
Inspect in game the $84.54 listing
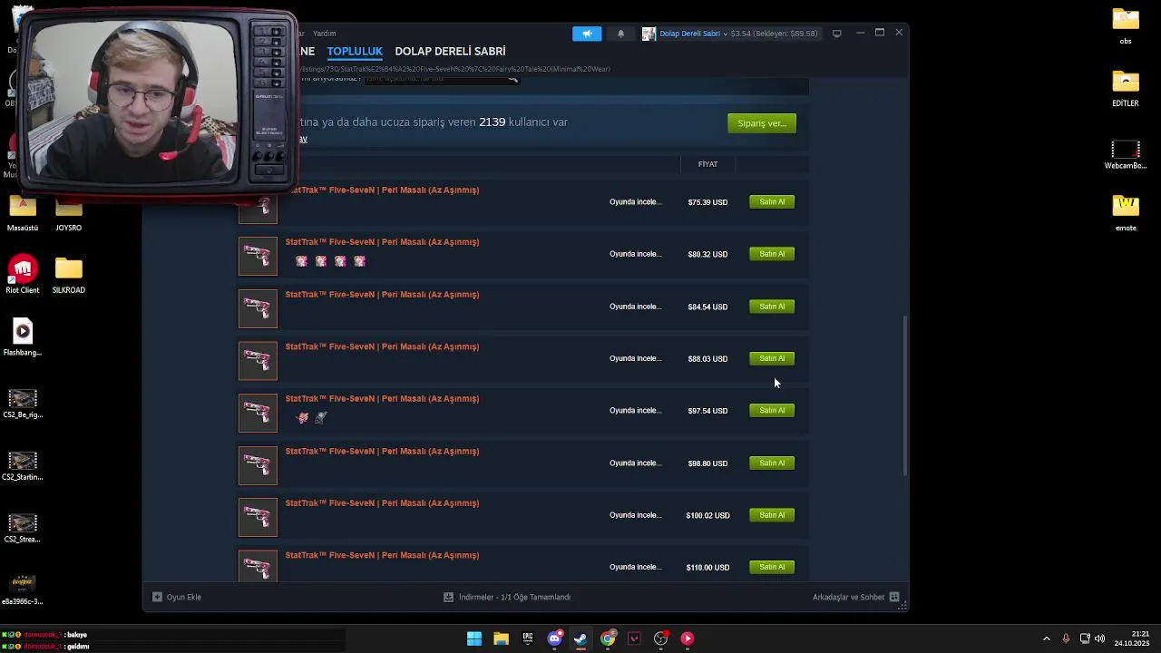(x=635, y=307)
